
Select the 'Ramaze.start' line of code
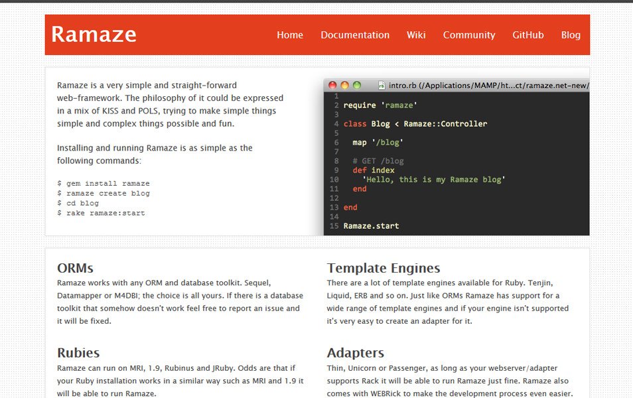point(370,226)
